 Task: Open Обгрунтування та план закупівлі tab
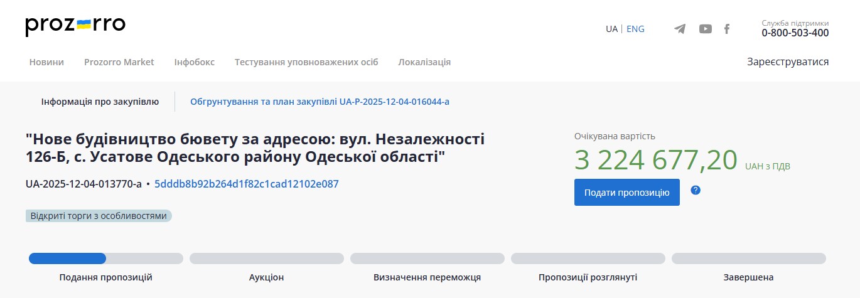click(x=320, y=102)
